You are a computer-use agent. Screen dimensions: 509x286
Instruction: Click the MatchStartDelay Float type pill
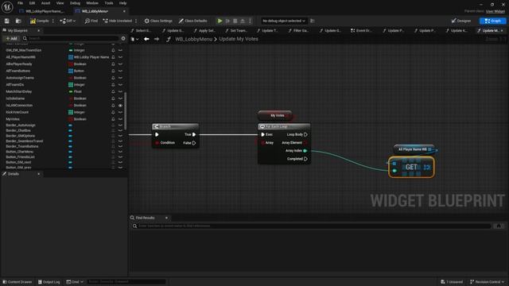coord(76,91)
